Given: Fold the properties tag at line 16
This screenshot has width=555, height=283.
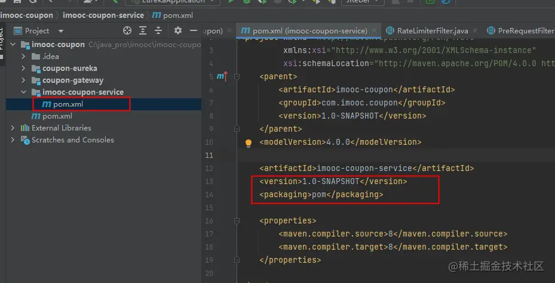Looking at the screenshot, I should 237,221.
